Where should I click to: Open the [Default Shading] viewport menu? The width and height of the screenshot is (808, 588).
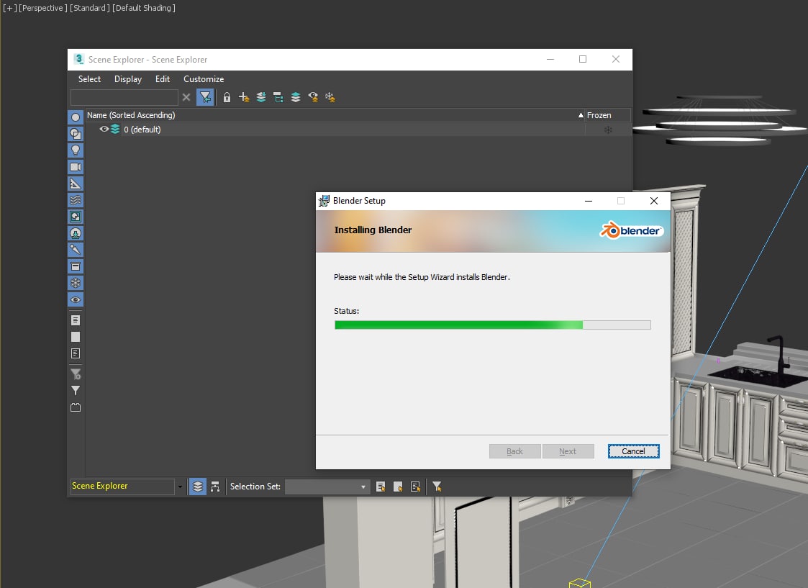tap(144, 8)
